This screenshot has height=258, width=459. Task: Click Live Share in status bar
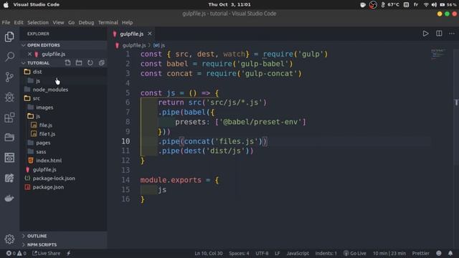(46, 253)
